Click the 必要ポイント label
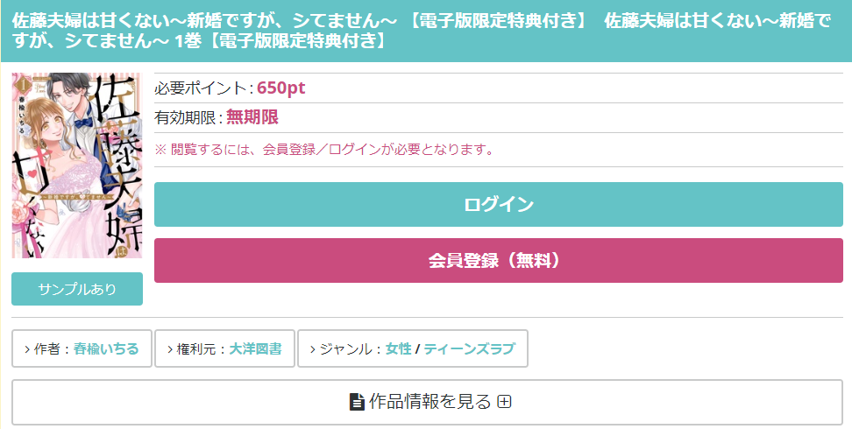The width and height of the screenshot is (852, 429). pyautogui.click(x=201, y=88)
